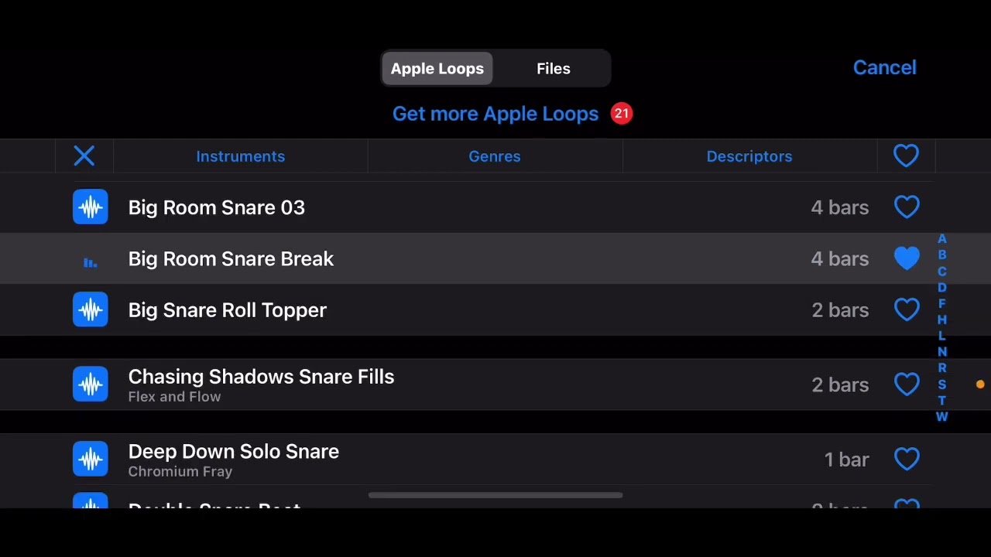The image size is (991, 557).
Task: Select Chasing Shadows Snare Fills loop name
Action: coord(261,377)
